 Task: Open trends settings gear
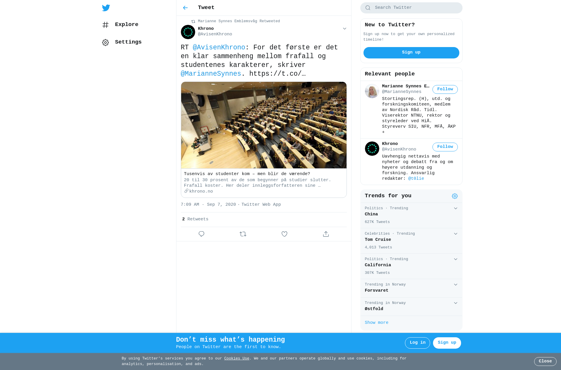[455, 196]
